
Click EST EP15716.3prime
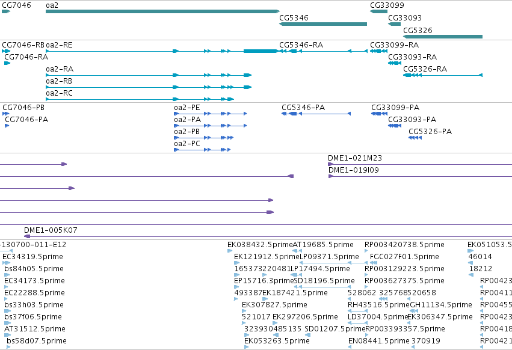264,281
